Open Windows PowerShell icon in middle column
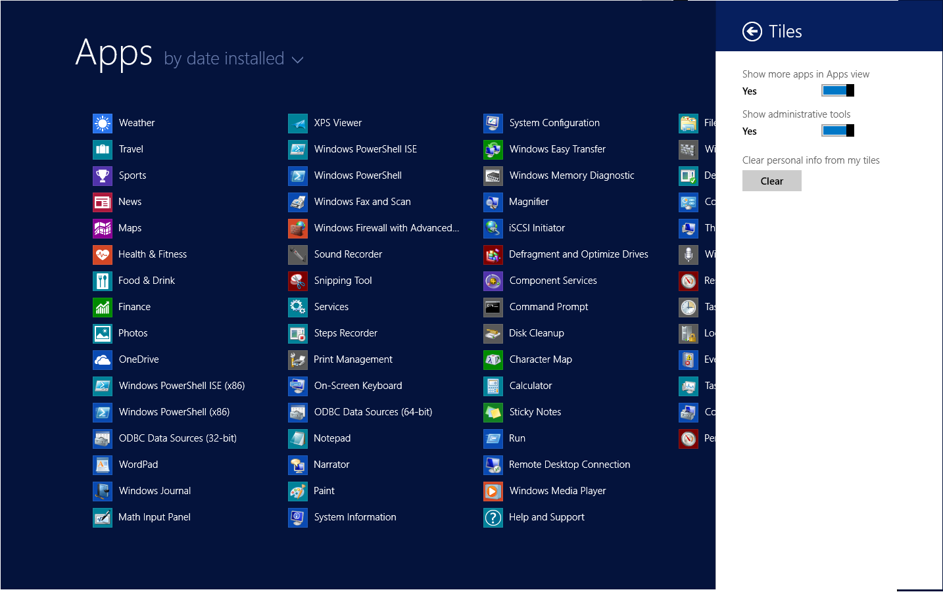The image size is (943, 594). point(298,175)
